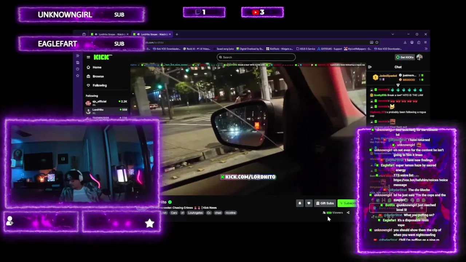Open MyLiveWallpapers bookmark
Screen dimensions: 466x262
[x=358, y=49]
